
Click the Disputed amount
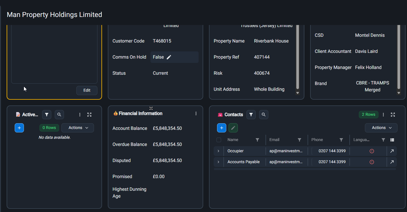167,161
